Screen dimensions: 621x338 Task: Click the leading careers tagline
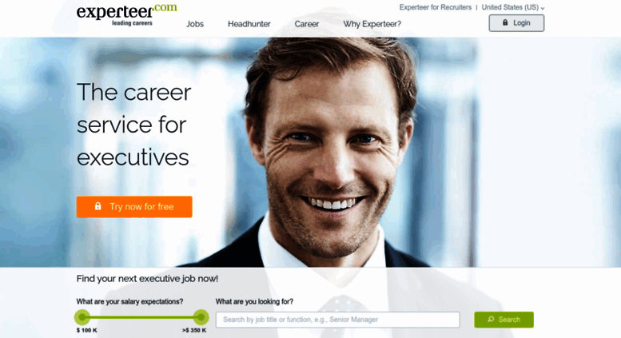[132, 23]
